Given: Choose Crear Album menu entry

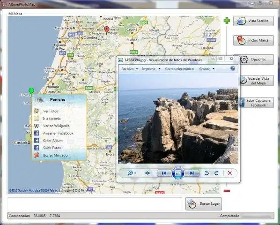Looking at the screenshot, I should [53, 141].
